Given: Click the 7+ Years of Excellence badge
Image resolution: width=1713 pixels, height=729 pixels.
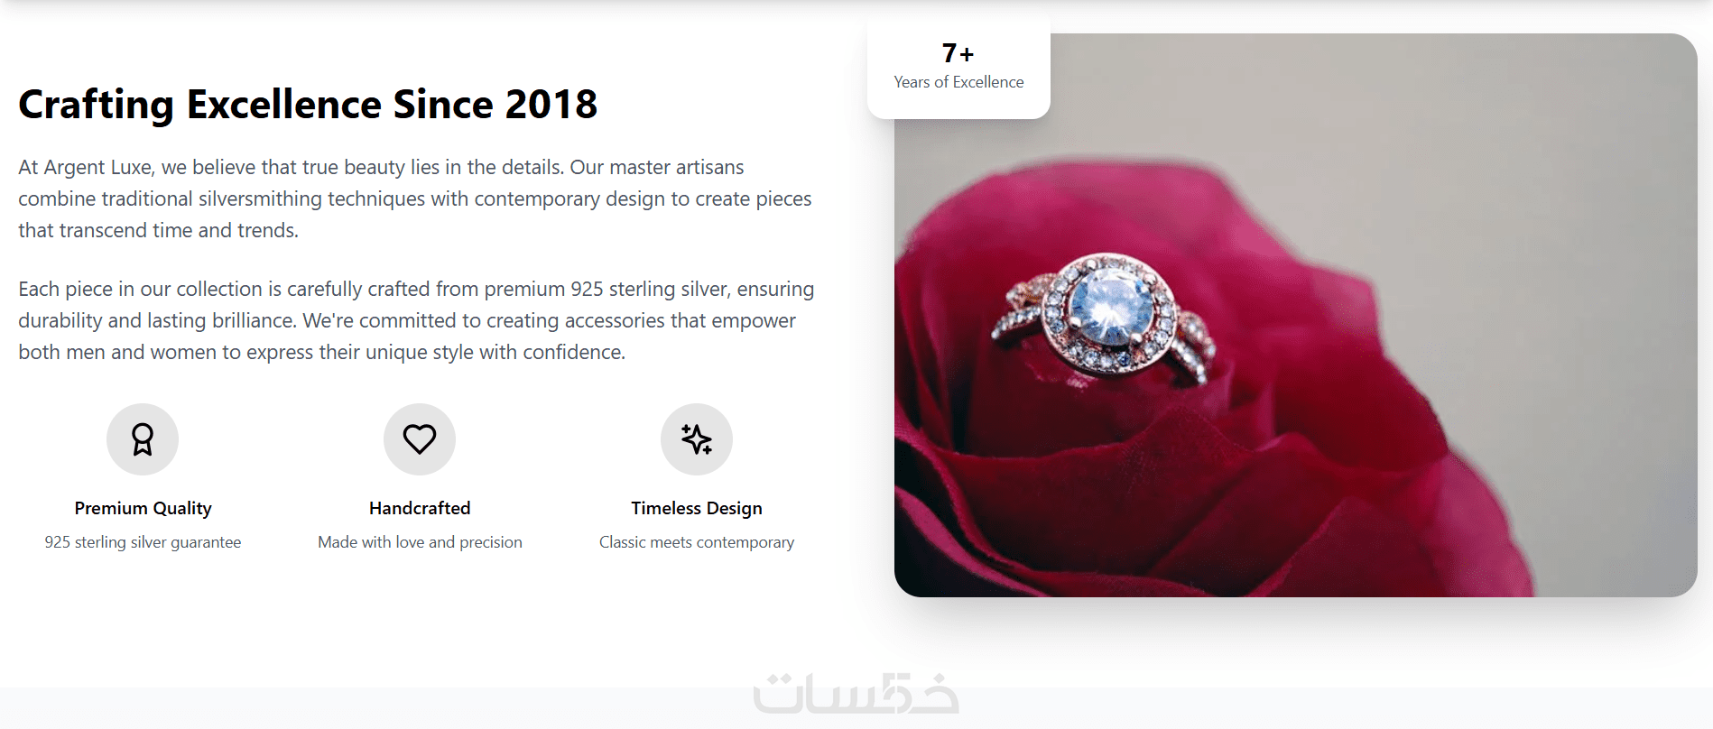Looking at the screenshot, I should tap(958, 67).
